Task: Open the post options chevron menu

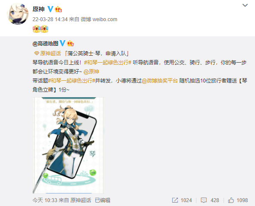Action: [245, 5]
